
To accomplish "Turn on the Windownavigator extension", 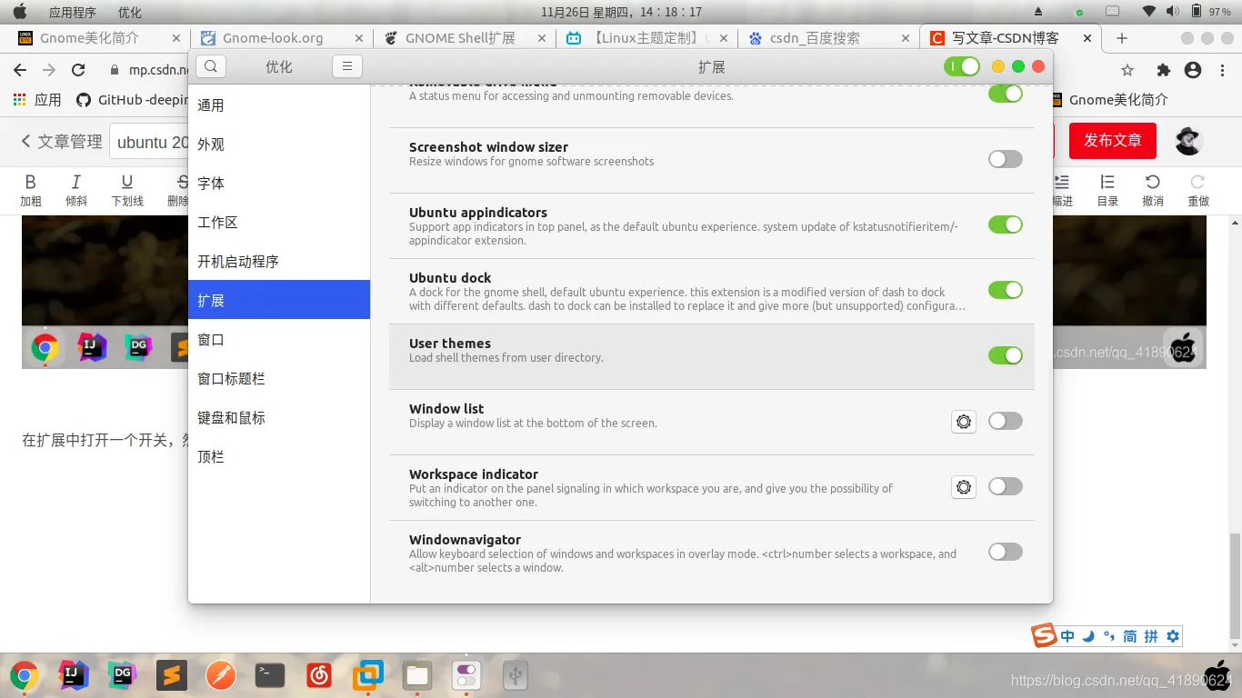I will pos(1006,552).
